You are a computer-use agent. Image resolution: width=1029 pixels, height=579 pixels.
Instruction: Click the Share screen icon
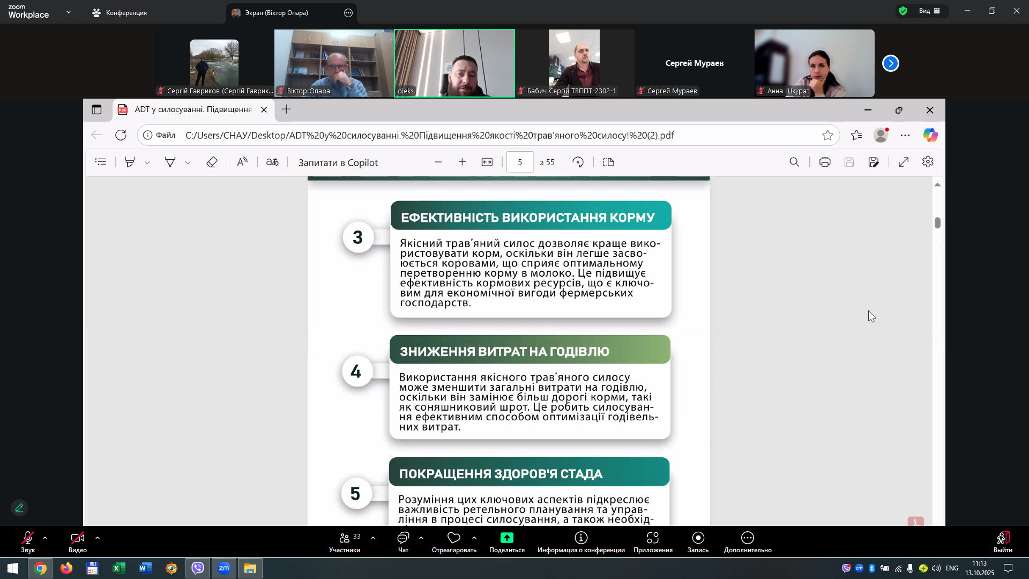506,538
